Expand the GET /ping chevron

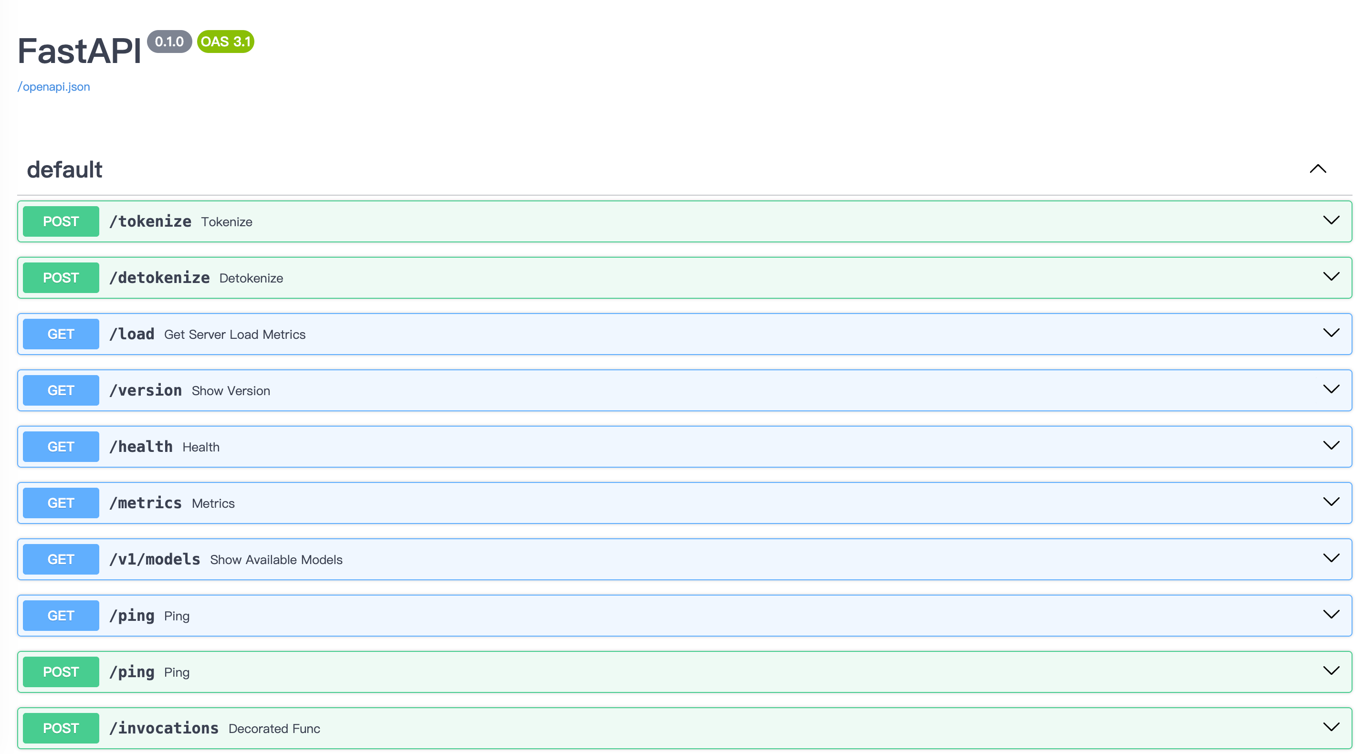point(1331,615)
